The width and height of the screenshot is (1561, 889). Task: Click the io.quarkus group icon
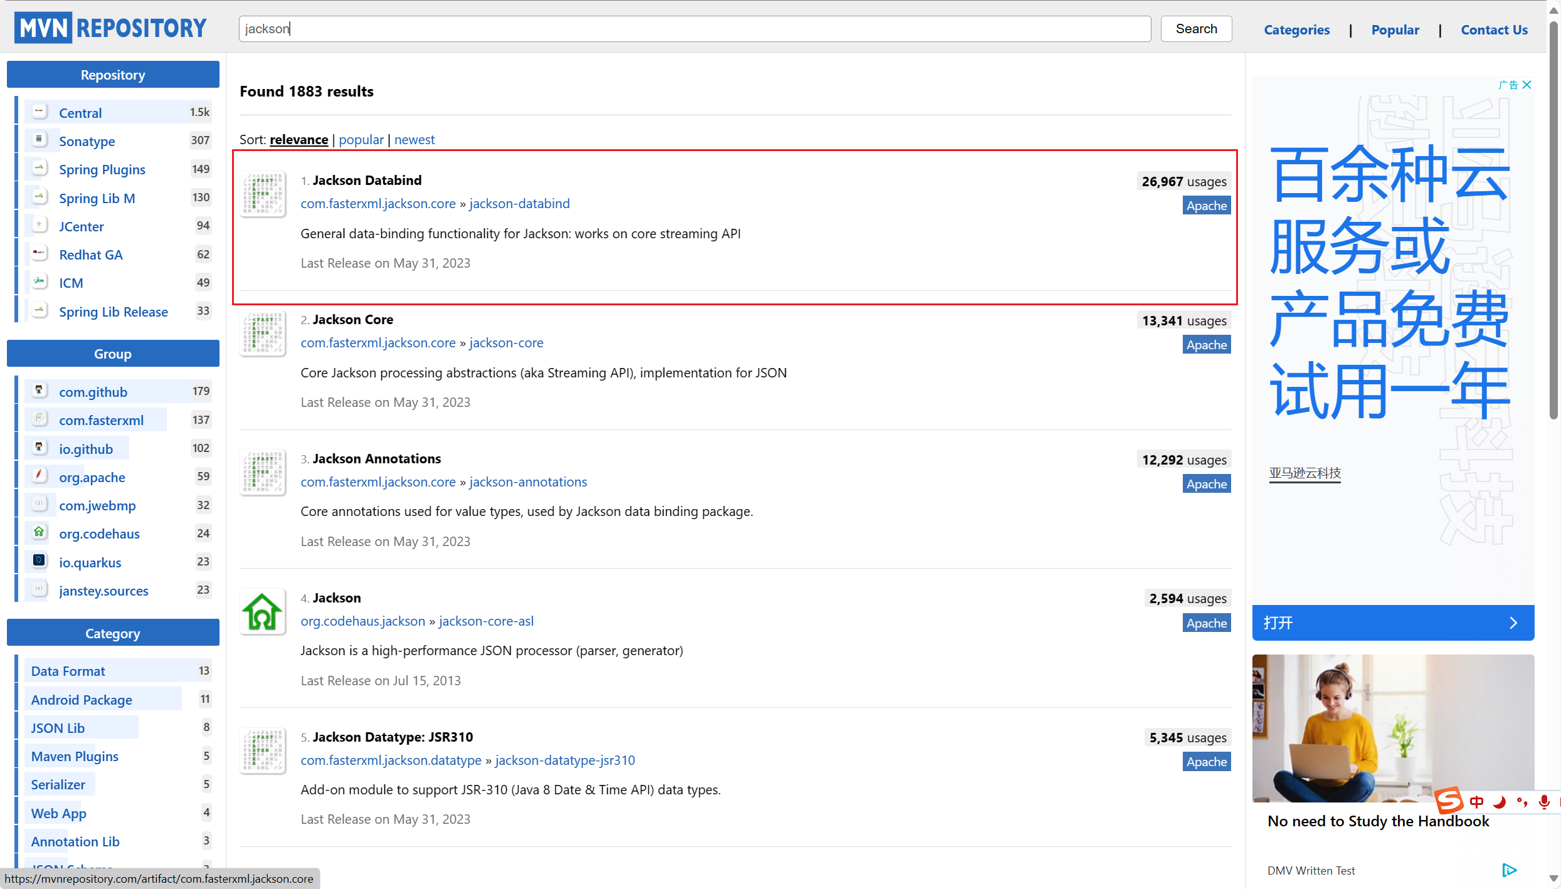click(40, 561)
